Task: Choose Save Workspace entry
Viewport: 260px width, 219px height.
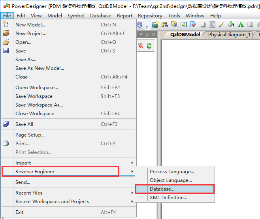Action: 69,96
